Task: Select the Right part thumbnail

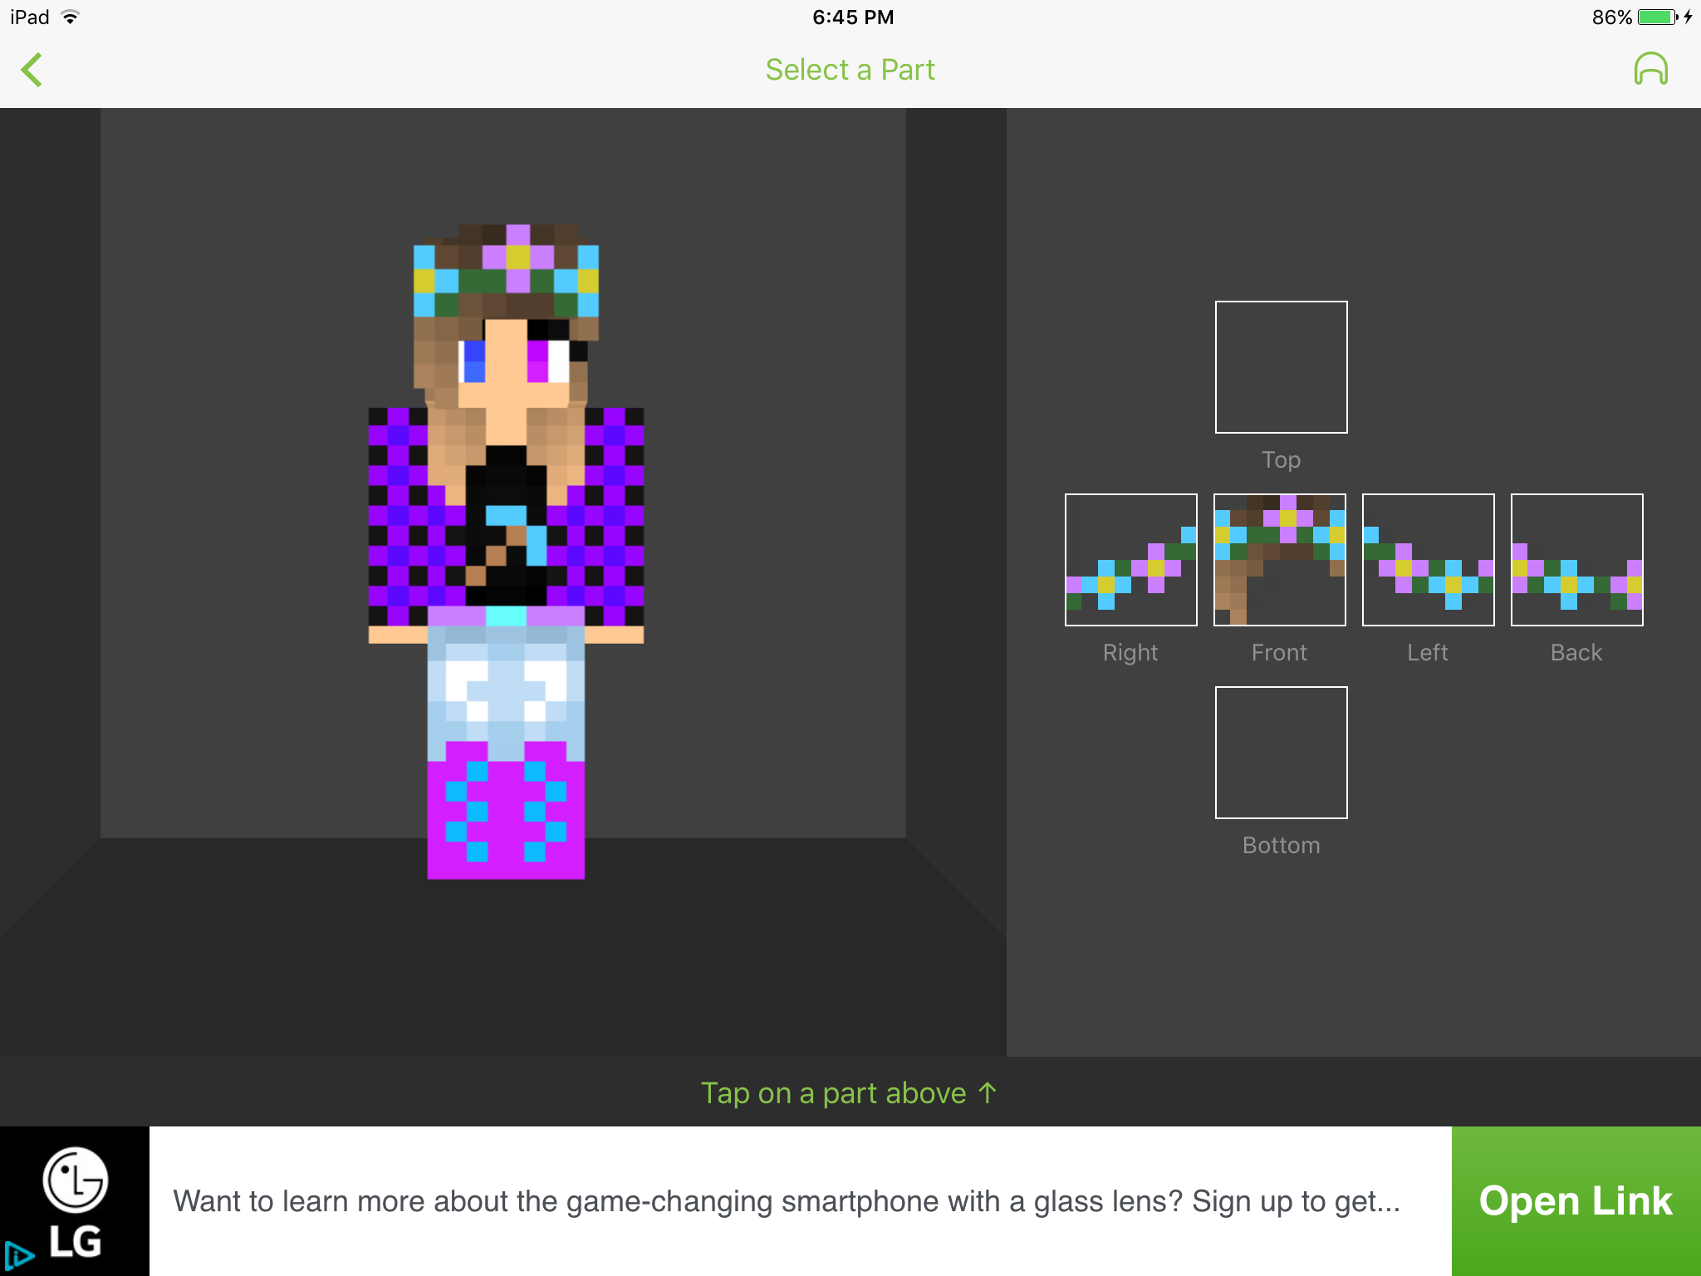Action: 1130,560
